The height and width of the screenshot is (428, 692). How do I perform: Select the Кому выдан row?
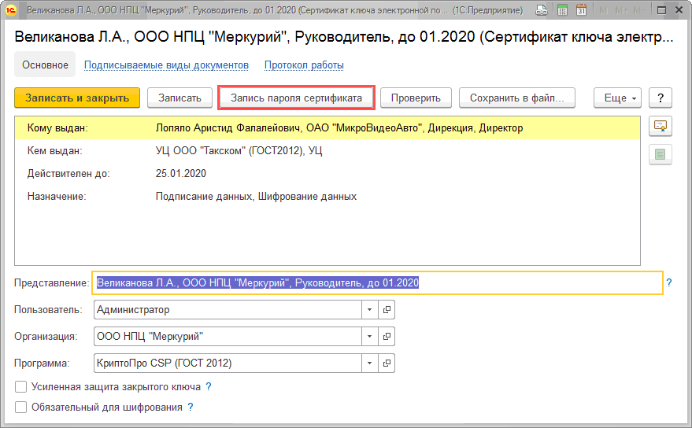point(327,128)
